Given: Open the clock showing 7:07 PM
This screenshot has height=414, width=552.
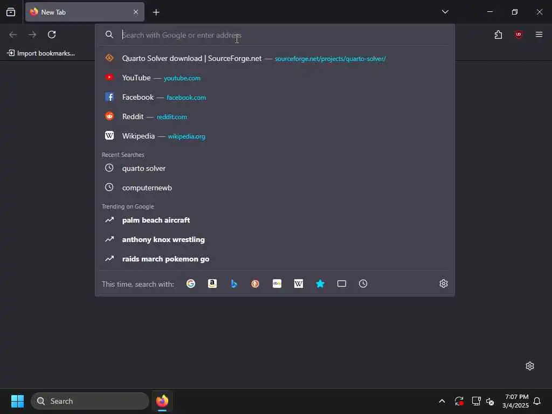Looking at the screenshot, I should point(515,401).
